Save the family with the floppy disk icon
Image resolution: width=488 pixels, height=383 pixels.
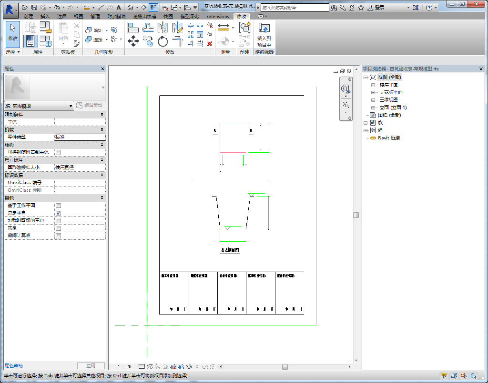[x=34, y=8]
